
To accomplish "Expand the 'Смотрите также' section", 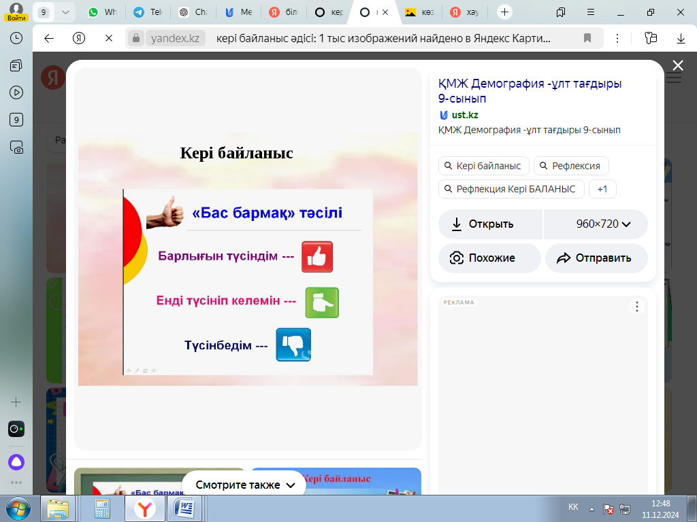I will (244, 485).
